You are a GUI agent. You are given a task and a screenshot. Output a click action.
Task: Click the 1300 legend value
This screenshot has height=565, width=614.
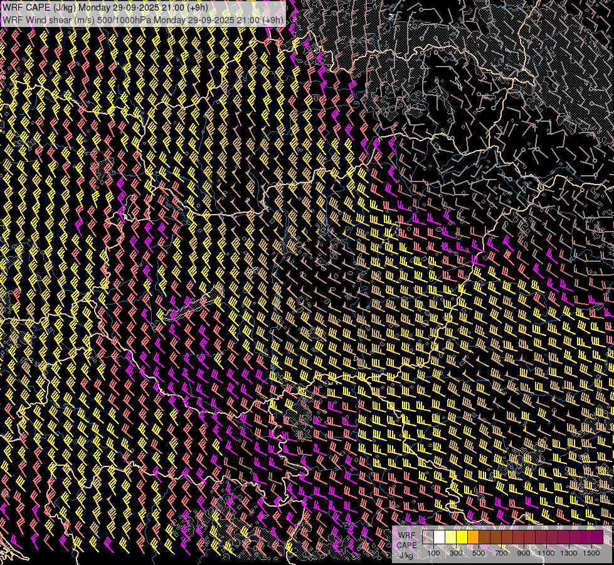tap(569, 553)
